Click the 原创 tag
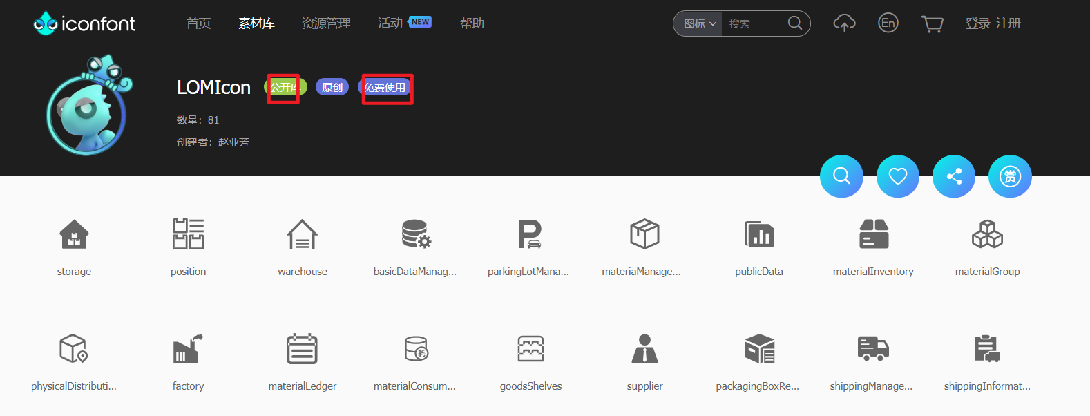 pyautogui.click(x=332, y=87)
